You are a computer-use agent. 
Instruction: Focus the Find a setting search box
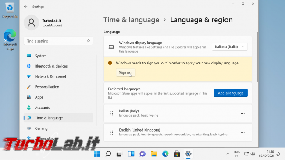click(x=58, y=41)
